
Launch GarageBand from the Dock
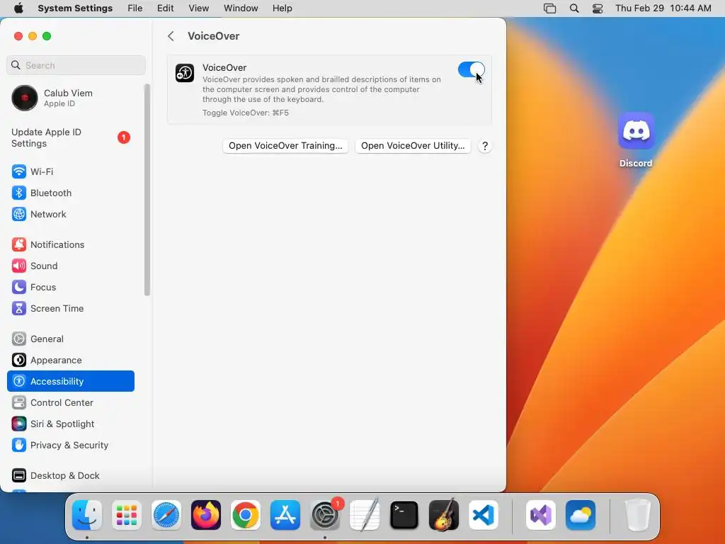pyautogui.click(x=444, y=515)
